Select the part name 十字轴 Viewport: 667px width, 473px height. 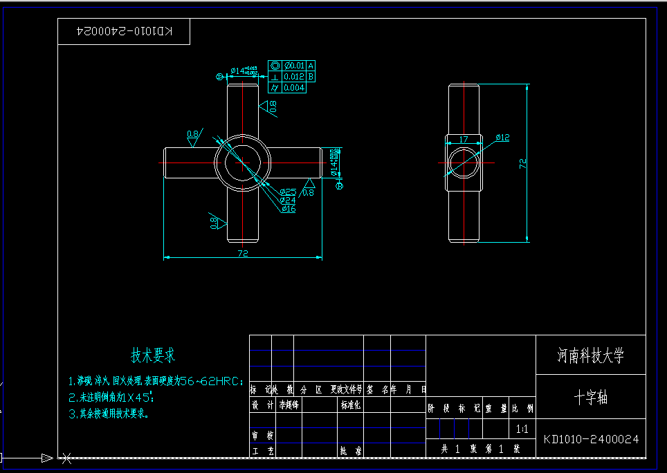(x=591, y=398)
